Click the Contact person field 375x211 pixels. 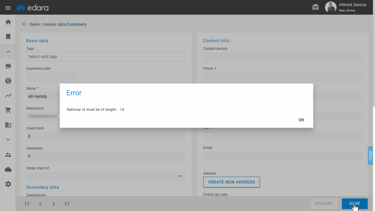coord(283,57)
